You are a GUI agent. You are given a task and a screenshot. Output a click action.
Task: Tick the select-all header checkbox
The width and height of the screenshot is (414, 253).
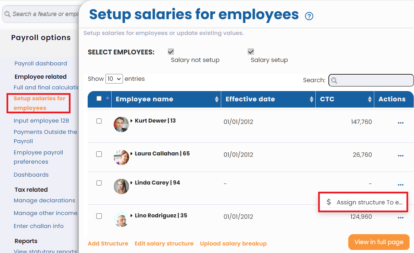[x=99, y=99]
